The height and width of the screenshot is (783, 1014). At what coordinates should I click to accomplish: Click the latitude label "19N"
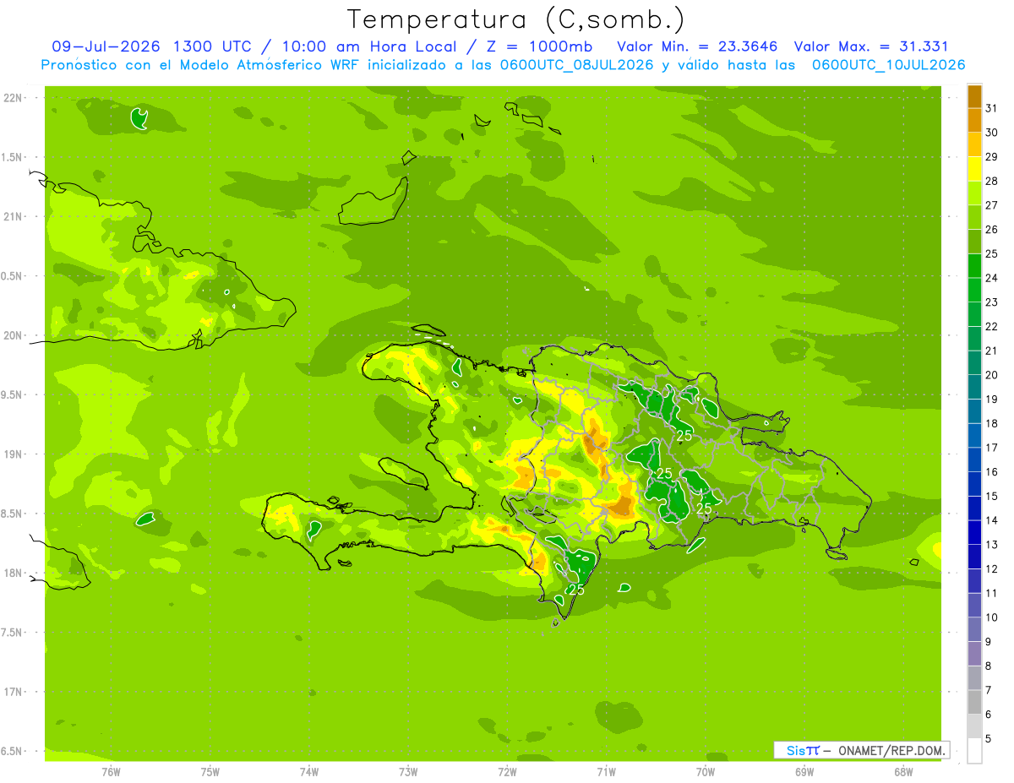point(12,454)
